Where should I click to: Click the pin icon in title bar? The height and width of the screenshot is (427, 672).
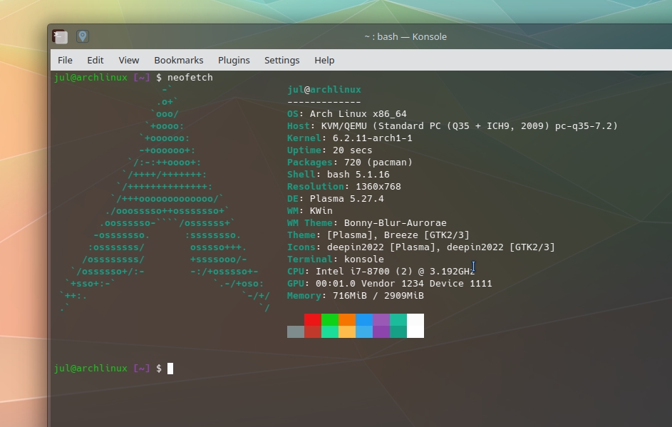[x=82, y=36]
